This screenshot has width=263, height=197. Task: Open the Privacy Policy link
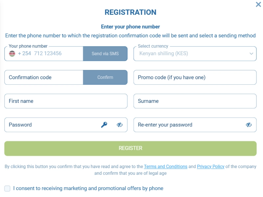click(210, 166)
